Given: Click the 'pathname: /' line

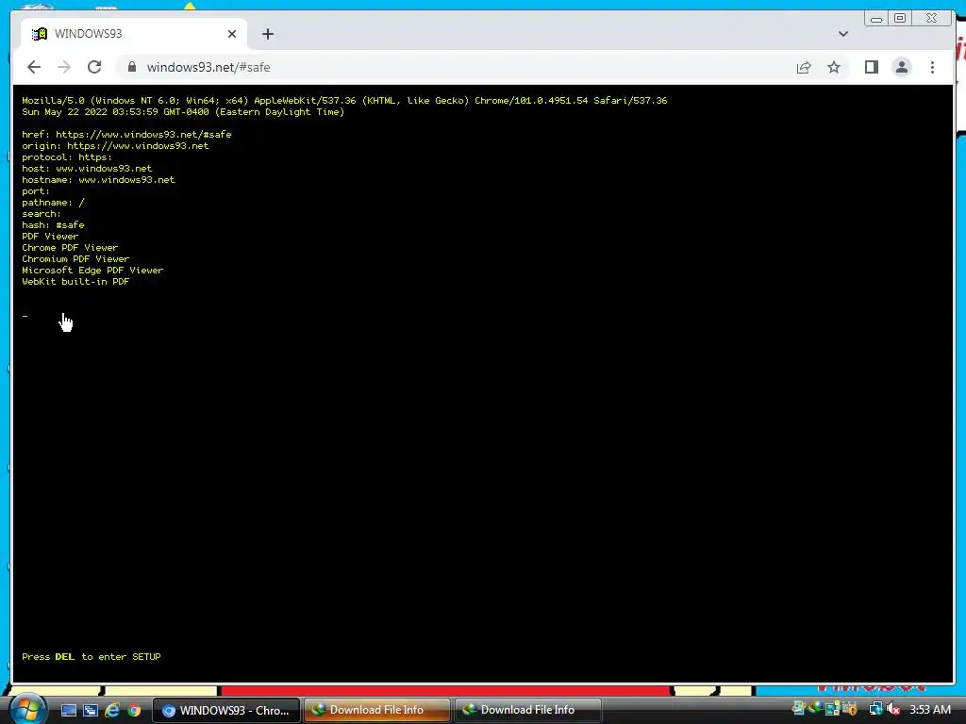Looking at the screenshot, I should point(53,203).
